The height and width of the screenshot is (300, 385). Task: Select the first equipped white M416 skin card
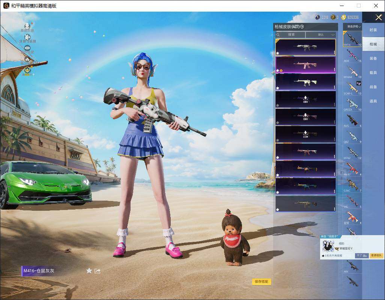tap(305, 47)
